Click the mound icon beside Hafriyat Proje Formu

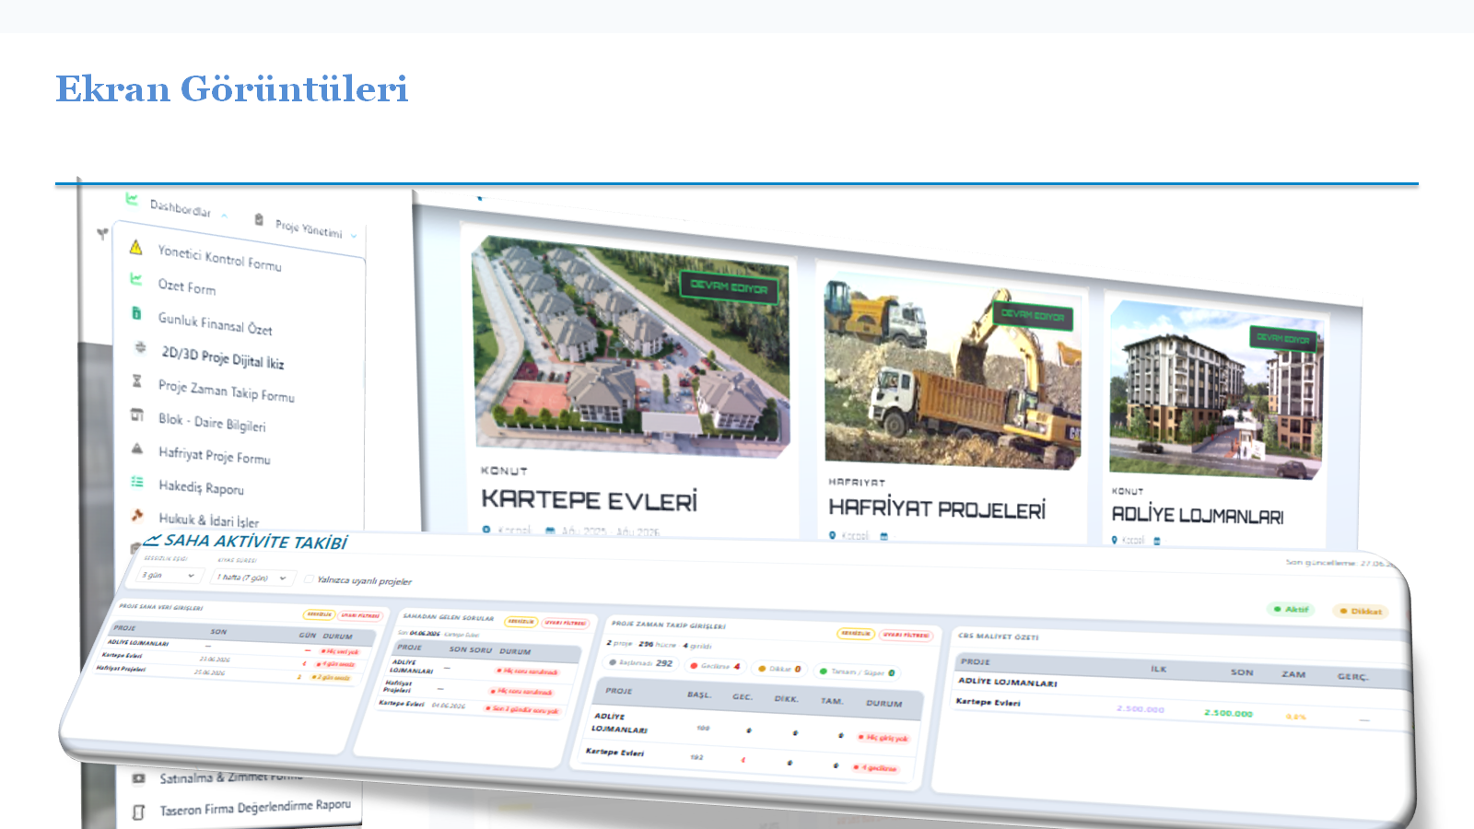pos(136,449)
